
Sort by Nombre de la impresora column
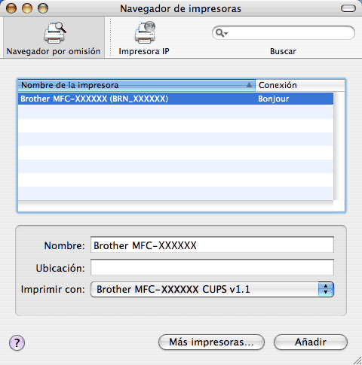click(137, 85)
